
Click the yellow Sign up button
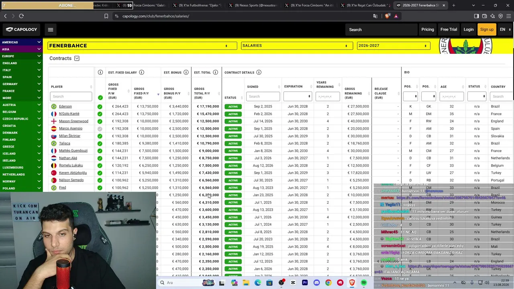[x=487, y=29]
